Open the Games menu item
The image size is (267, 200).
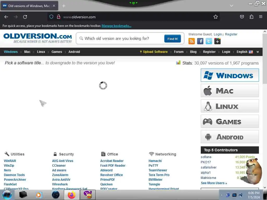pos(57,52)
